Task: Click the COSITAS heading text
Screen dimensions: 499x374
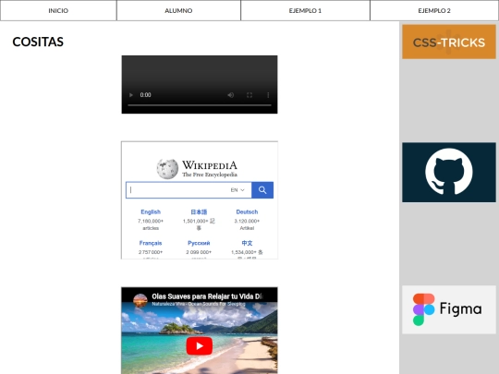Action: click(38, 42)
